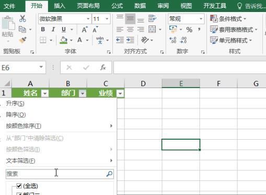Toggle bold formatting
The width and height of the screenshot is (266, 195).
click(x=43, y=29)
